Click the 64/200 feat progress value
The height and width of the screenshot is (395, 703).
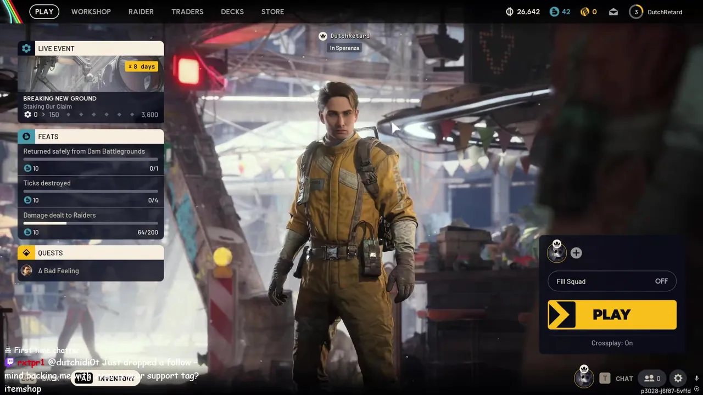click(148, 233)
